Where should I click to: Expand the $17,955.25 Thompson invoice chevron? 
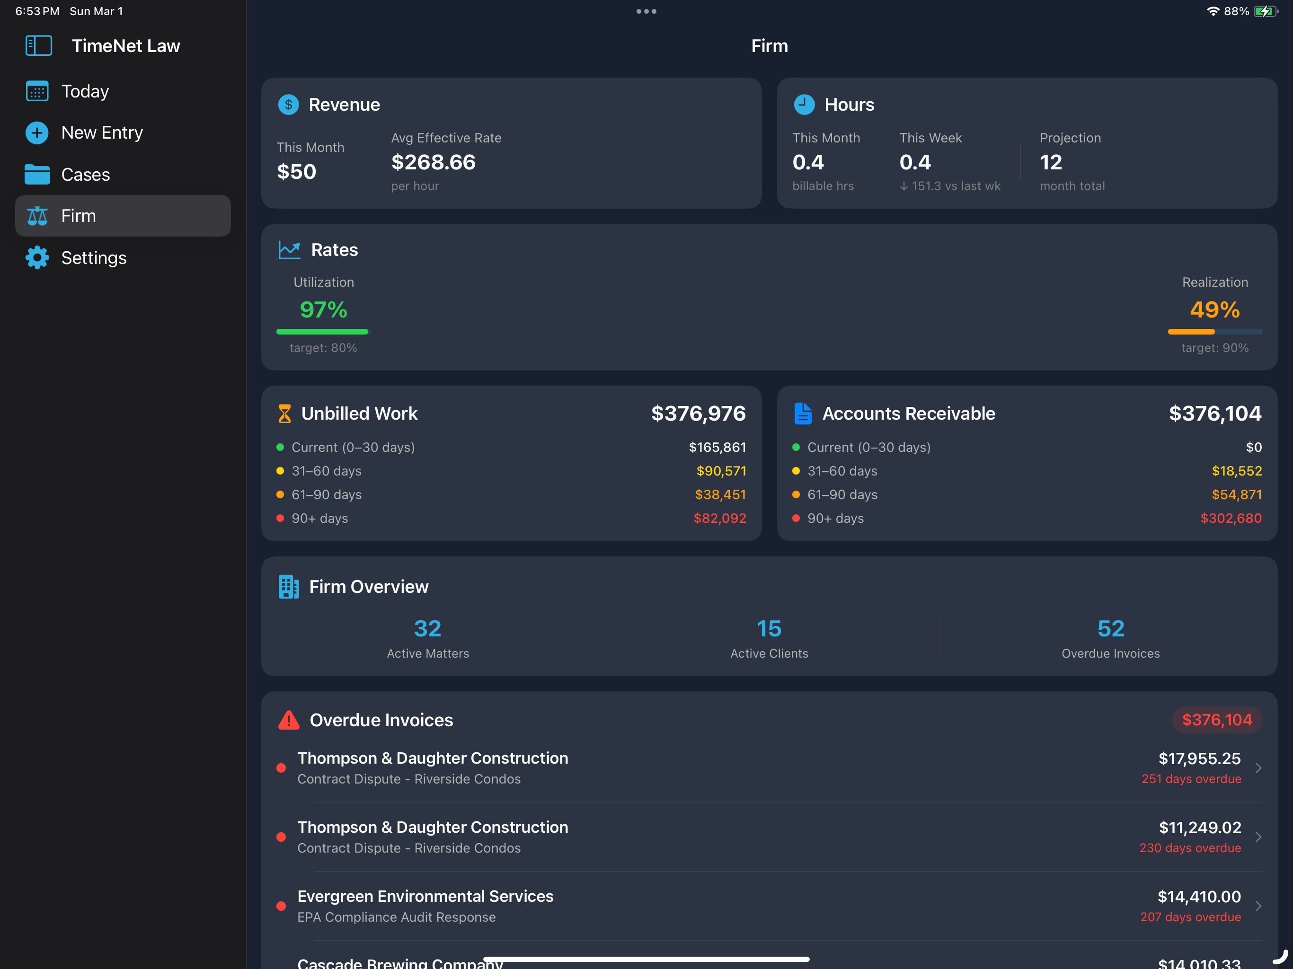(1258, 768)
